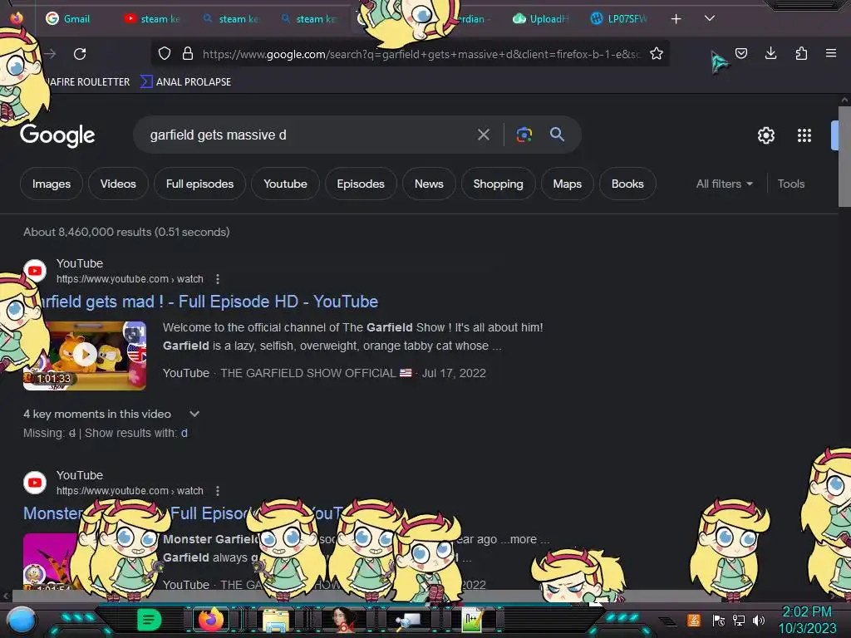Clear the Google search box
This screenshot has width=851, height=638.
[x=484, y=135]
